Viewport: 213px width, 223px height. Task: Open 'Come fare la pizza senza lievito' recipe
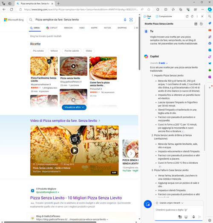click(x=100, y=84)
